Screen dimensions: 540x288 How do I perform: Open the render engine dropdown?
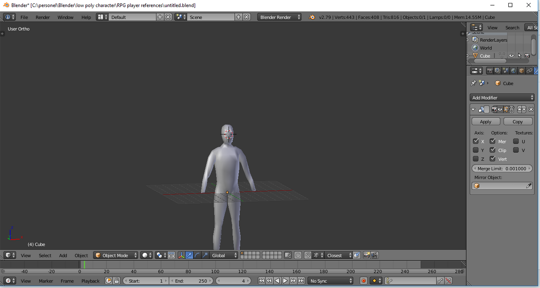280,17
